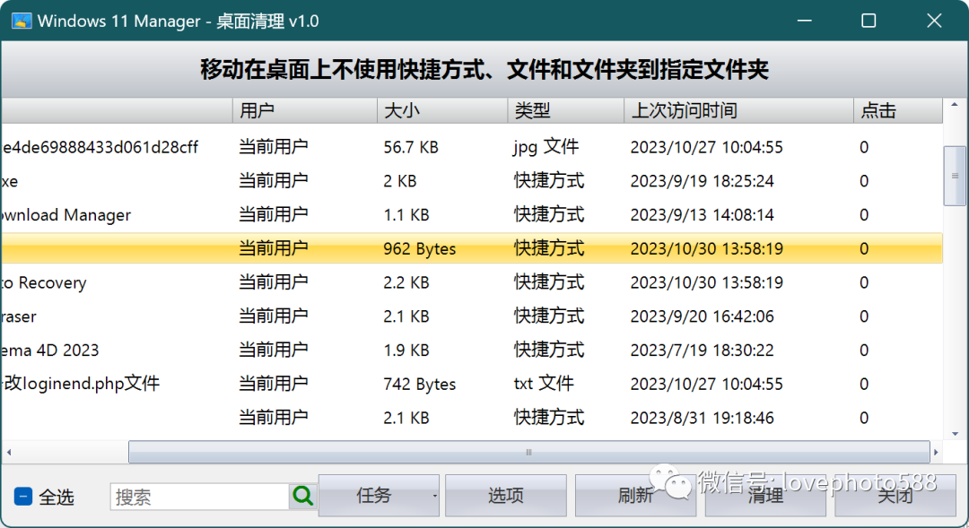Viewport: 969px width, 528px height.
Task: Click the horizontal scrollbar right arrow
Action: pyautogui.click(x=936, y=452)
